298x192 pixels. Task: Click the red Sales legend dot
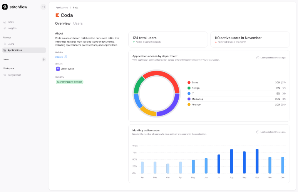pyautogui.click(x=189, y=83)
